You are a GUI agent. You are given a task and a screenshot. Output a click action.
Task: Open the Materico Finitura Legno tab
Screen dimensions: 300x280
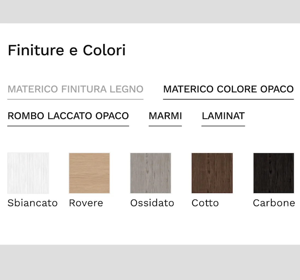[75, 89]
